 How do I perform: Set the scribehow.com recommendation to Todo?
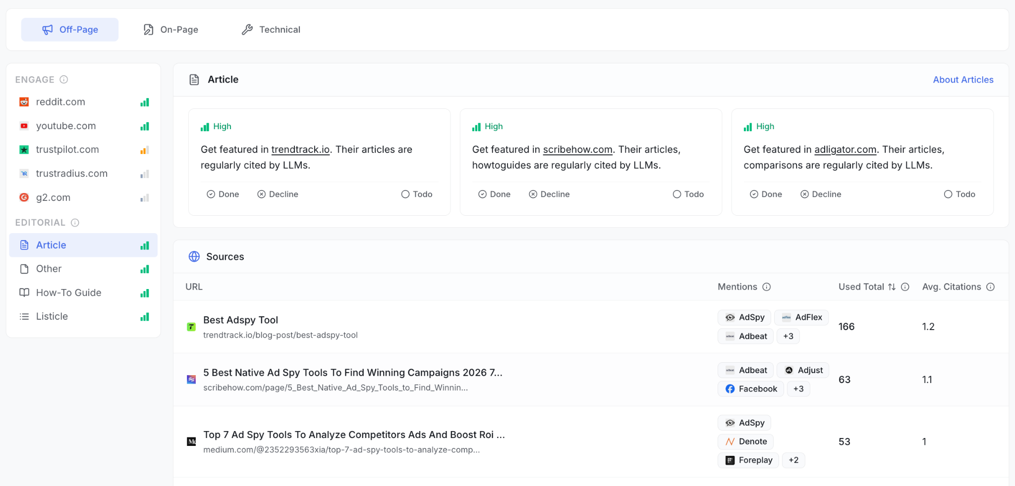coord(688,194)
